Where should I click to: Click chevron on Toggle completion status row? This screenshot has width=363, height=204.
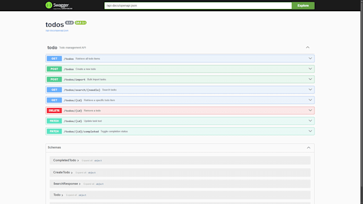coord(310,131)
